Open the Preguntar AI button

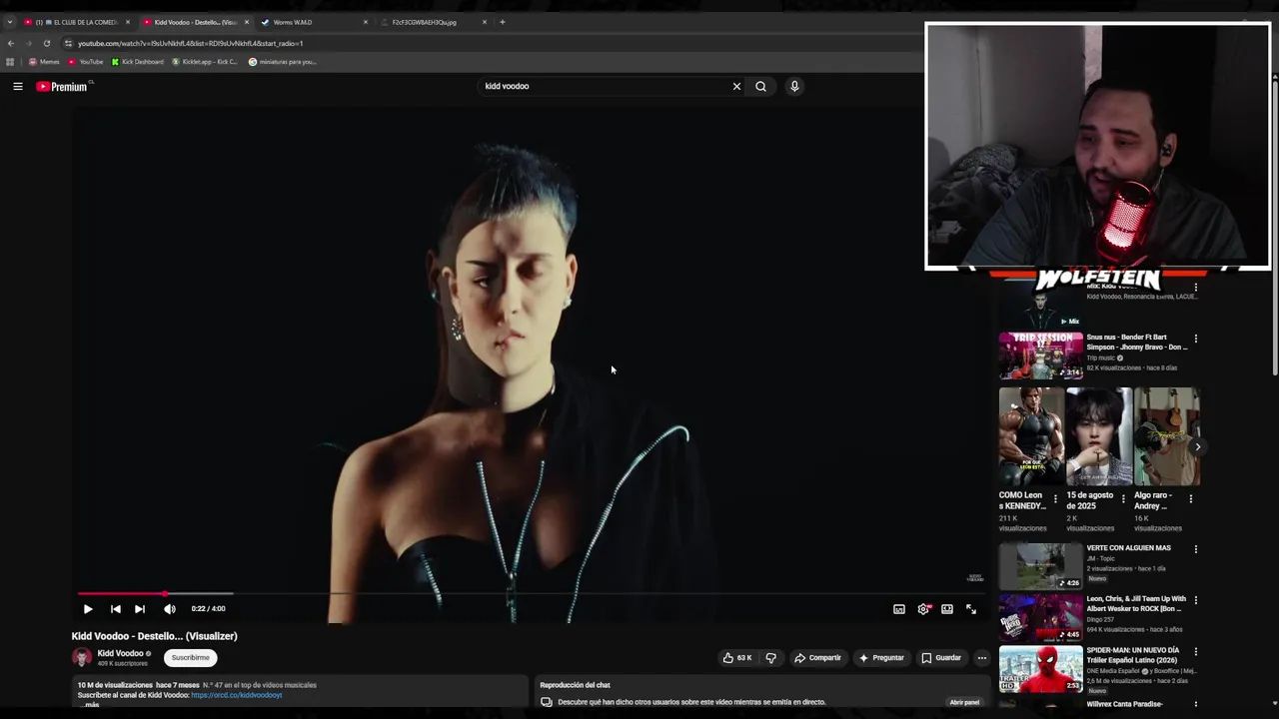pyautogui.click(x=881, y=658)
